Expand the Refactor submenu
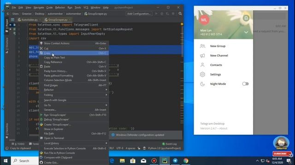 click(74, 90)
